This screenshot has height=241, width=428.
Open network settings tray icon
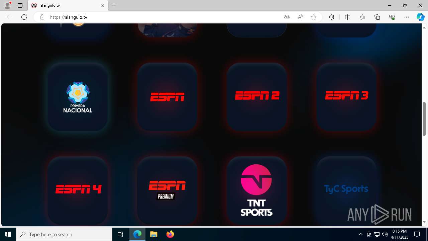[377, 234]
